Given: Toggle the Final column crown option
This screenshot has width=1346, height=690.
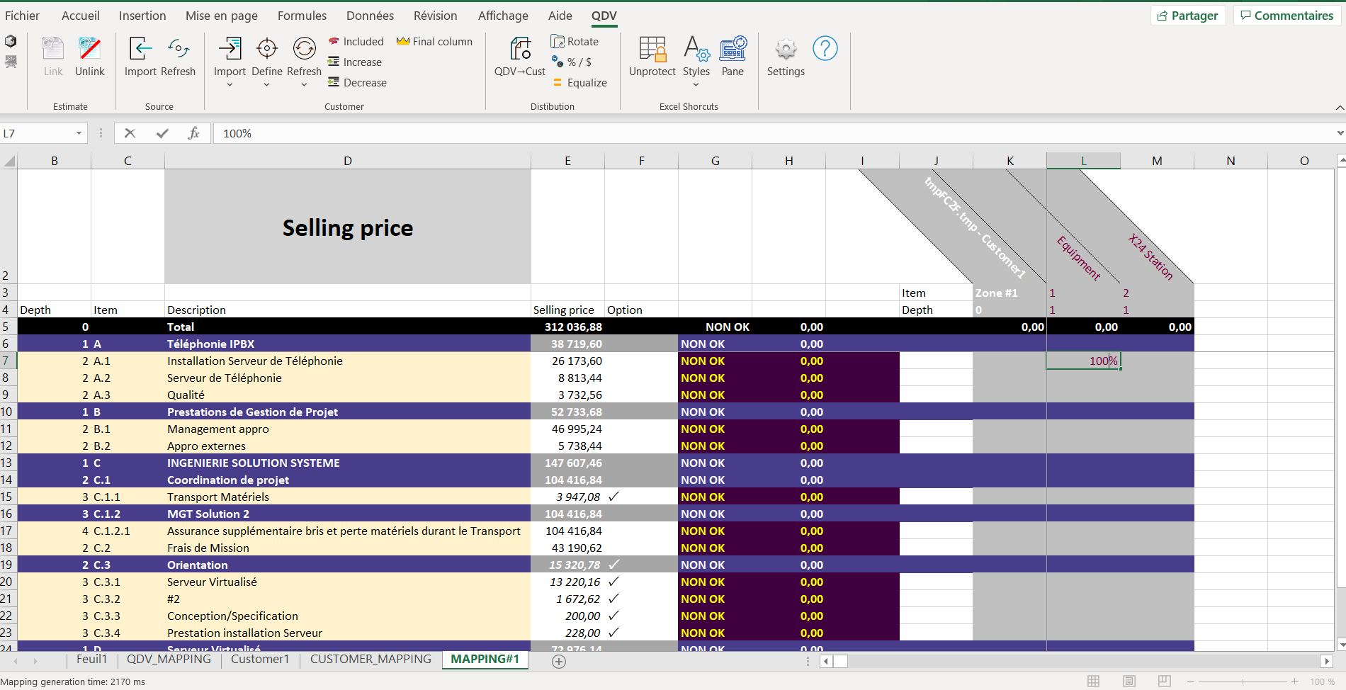Looking at the screenshot, I should [x=434, y=42].
